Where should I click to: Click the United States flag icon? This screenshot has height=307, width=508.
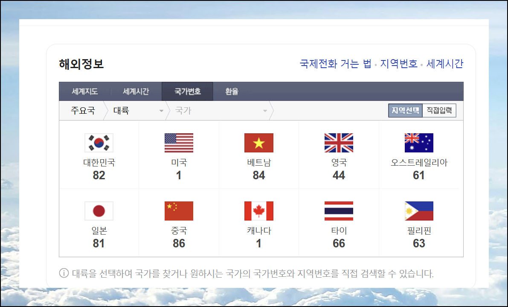179,143
